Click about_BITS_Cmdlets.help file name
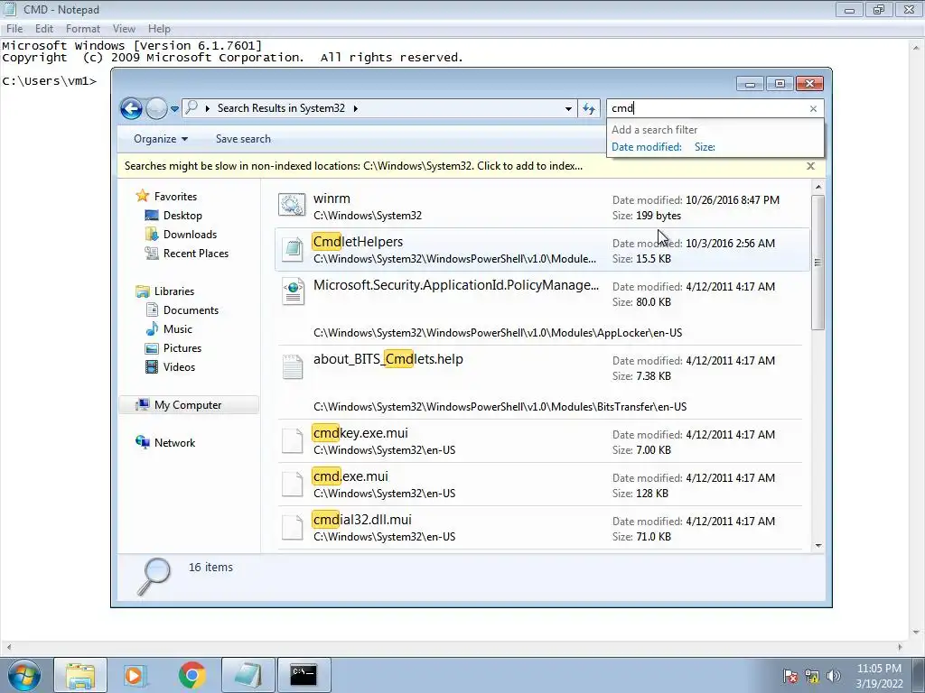 [388, 359]
